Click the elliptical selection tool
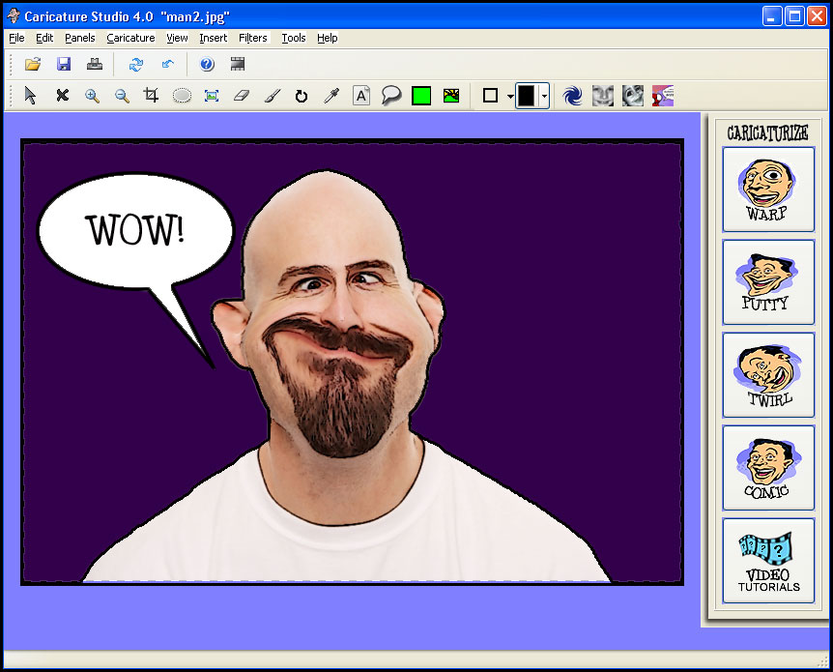The width and height of the screenshot is (833, 672). 182,96
